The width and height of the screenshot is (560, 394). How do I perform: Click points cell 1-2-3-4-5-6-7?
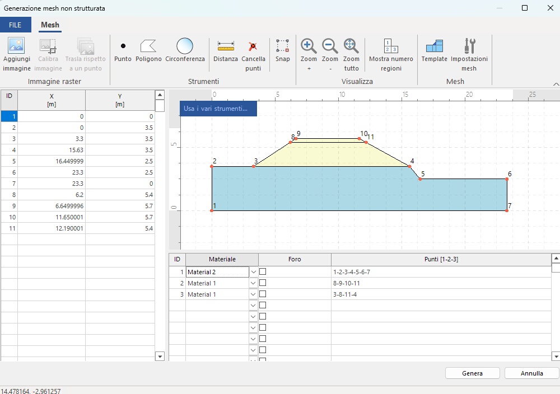(441, 272)
